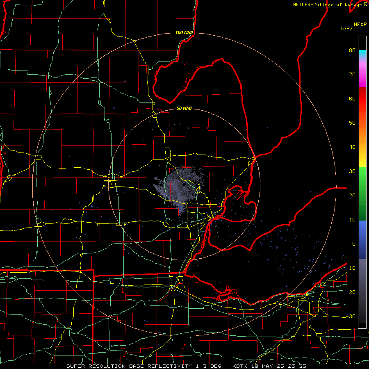
Task: Click the 50 NMI range ring label
Action: point(184,108)
